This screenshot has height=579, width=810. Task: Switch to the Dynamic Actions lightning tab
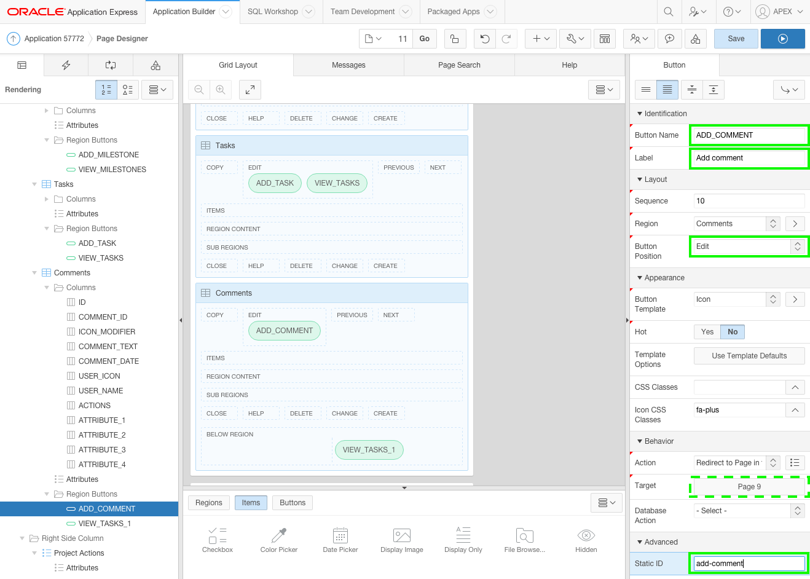pyautogui.click(x=66, y=65)
